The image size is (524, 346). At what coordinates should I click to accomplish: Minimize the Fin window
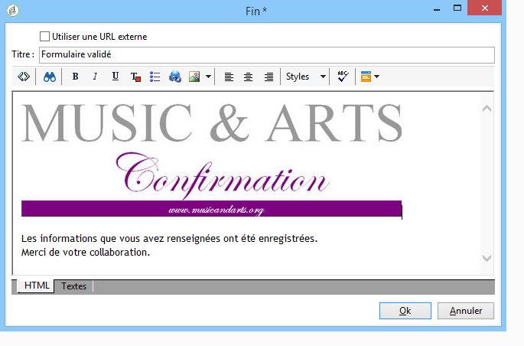437,9
